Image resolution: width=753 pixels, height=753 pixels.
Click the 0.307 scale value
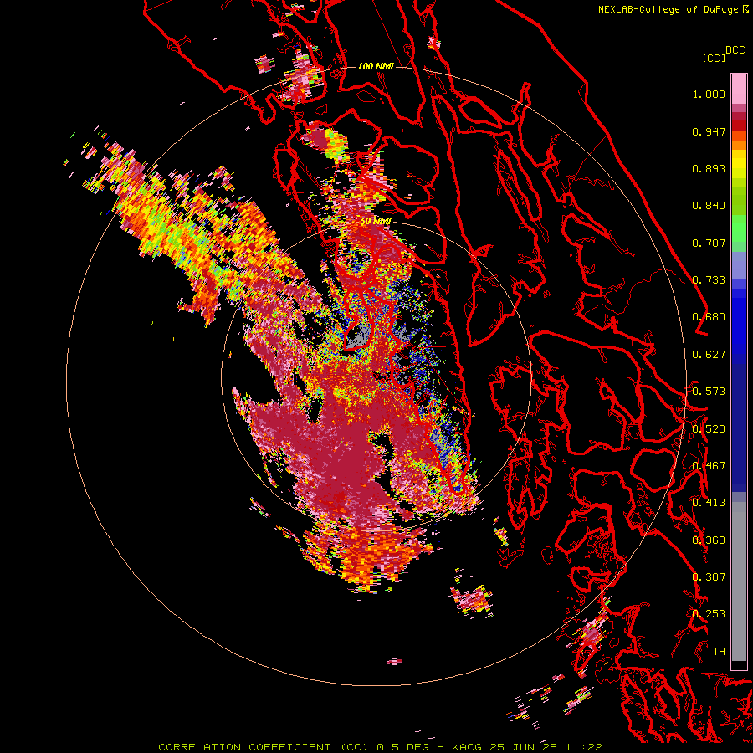pyautogui.click(x=709, y=577)
